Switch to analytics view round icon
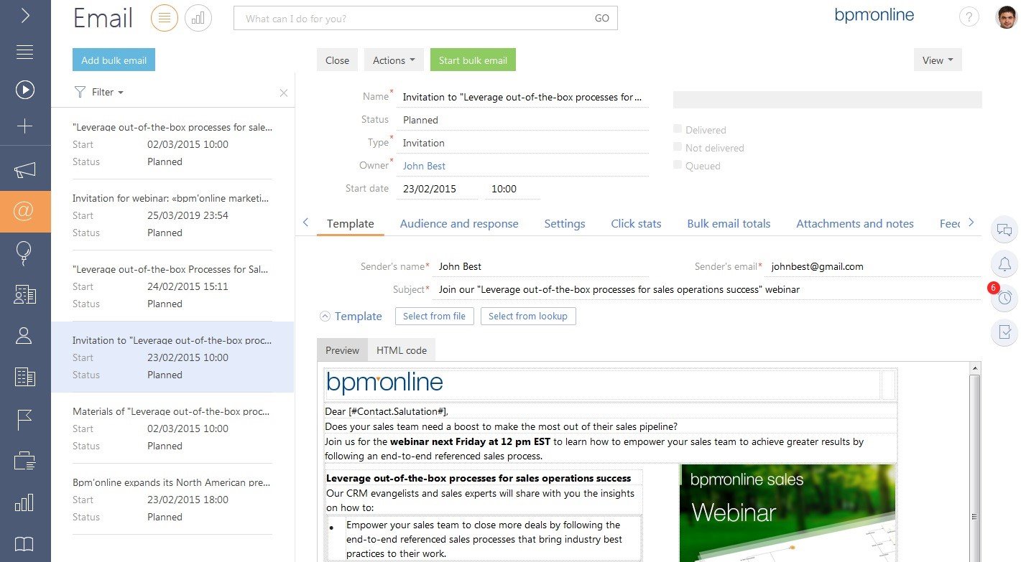Image resolution: width=1021 pixels, height=562 pixels. [198, 18]
